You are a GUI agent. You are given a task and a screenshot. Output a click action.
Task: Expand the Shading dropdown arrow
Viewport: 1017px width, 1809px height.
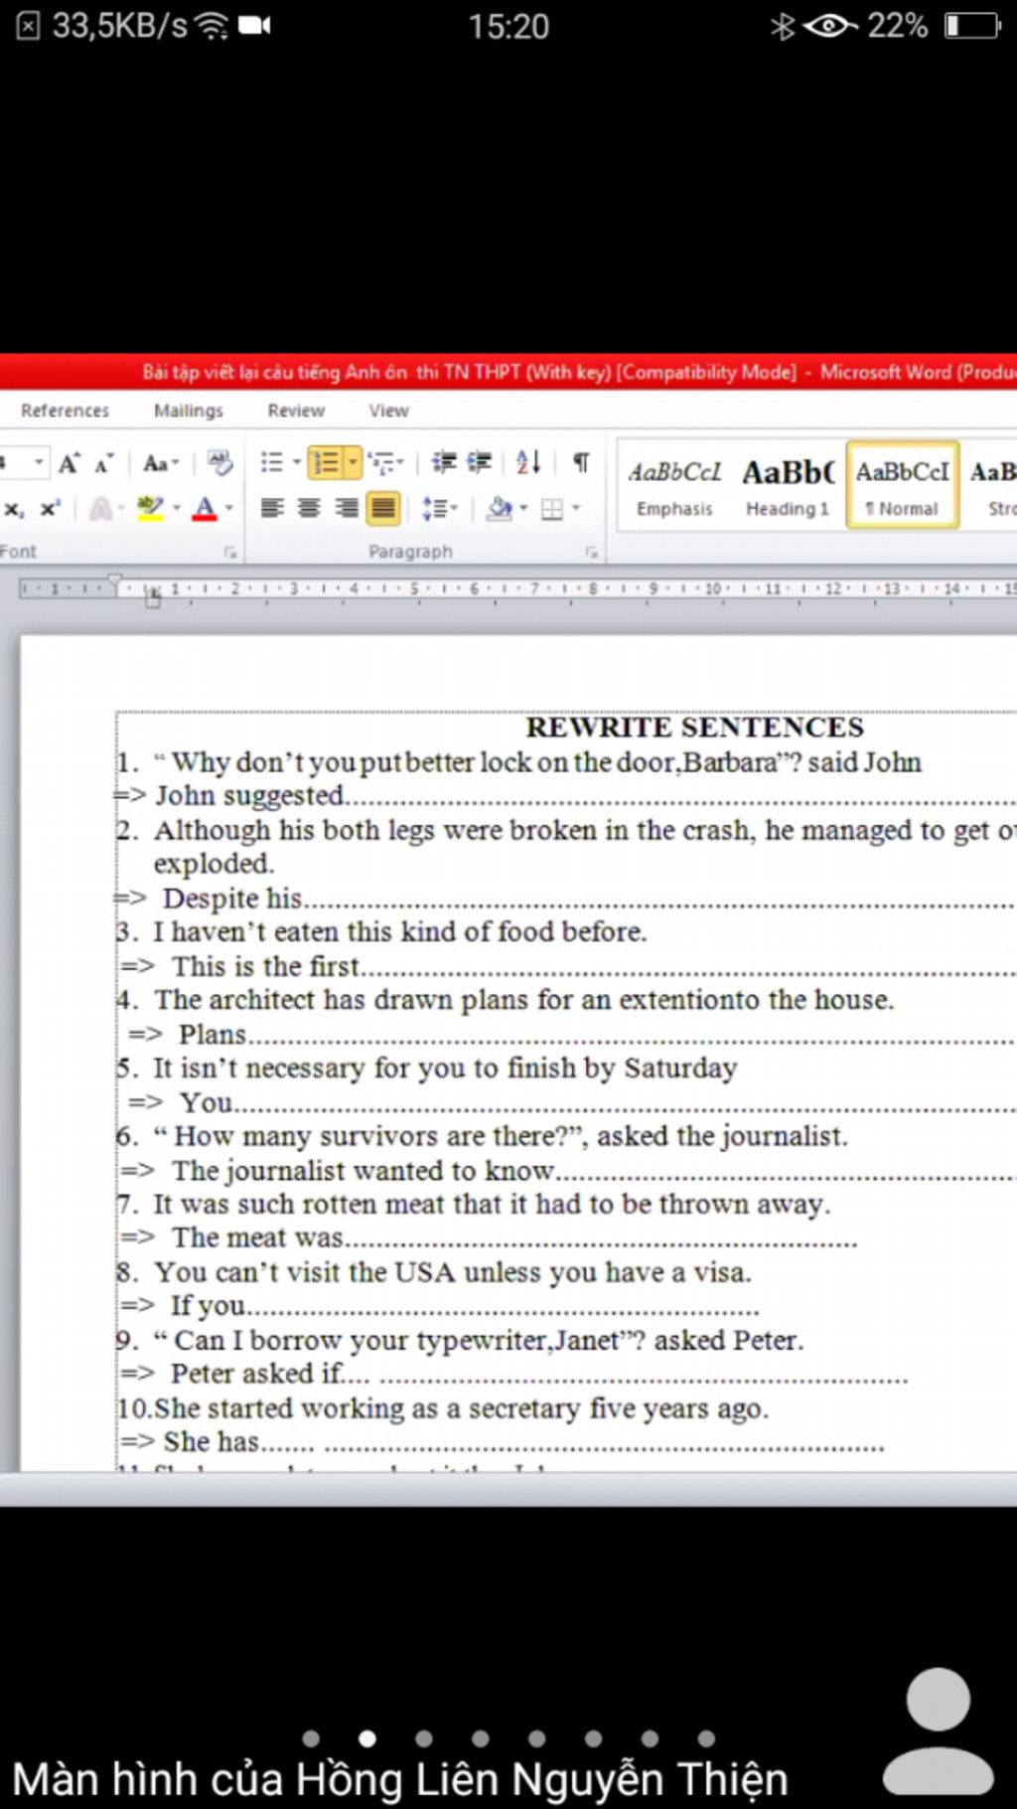522,509
